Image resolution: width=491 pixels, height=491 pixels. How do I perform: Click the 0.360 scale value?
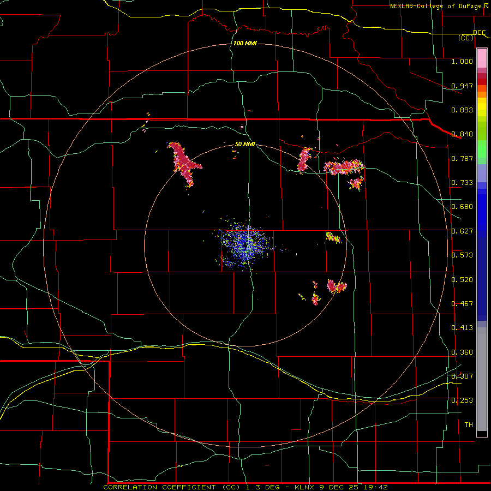click(x=462, y=352)
